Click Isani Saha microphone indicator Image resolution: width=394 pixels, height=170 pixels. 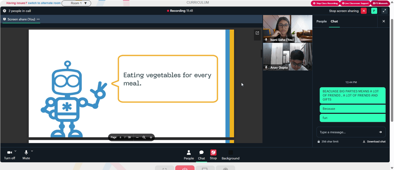coord(266,40)
